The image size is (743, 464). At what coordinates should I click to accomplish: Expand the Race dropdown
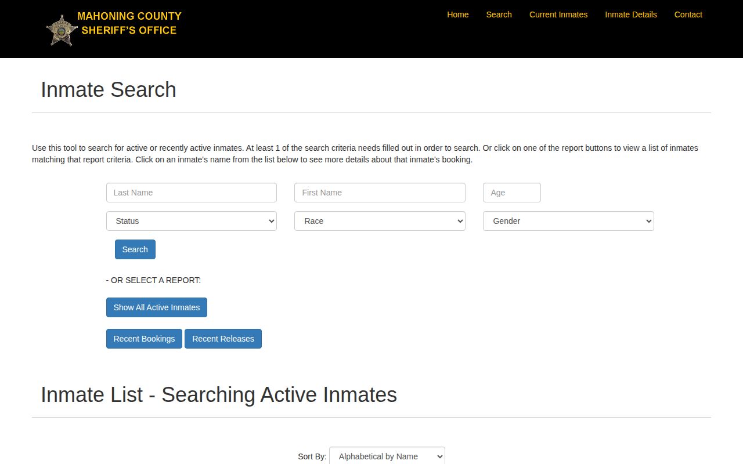380,221
